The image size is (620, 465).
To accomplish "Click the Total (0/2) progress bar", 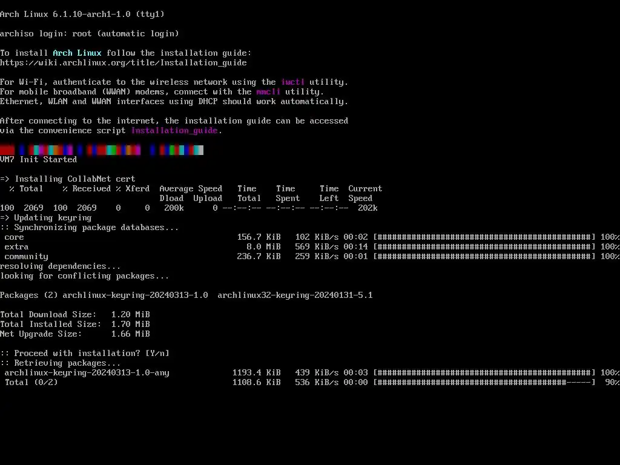I will point(484,383).
